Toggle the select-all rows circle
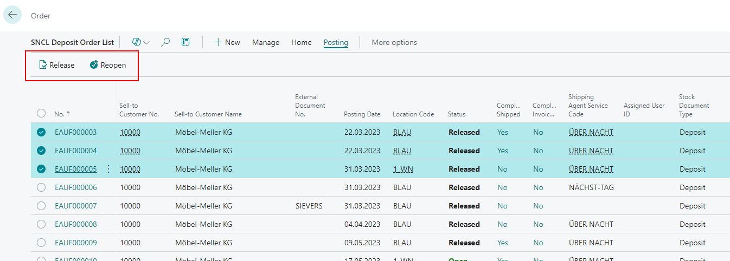 point(41,114)
